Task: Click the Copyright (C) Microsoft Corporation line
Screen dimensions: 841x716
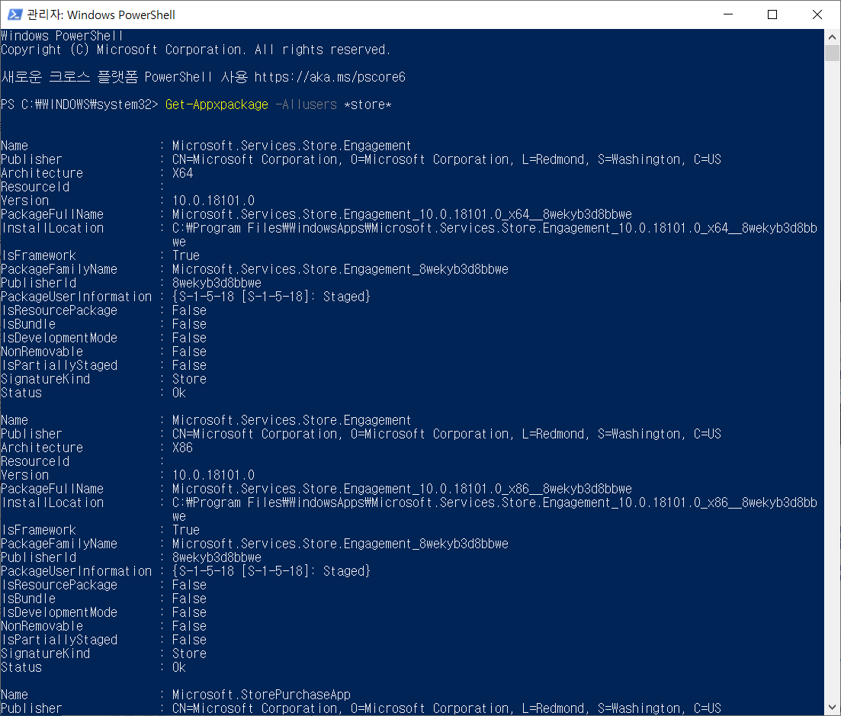Action: coord(196,50)
